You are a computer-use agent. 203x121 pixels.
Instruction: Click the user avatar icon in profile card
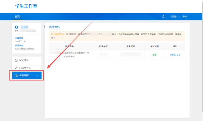click(17, 27)
